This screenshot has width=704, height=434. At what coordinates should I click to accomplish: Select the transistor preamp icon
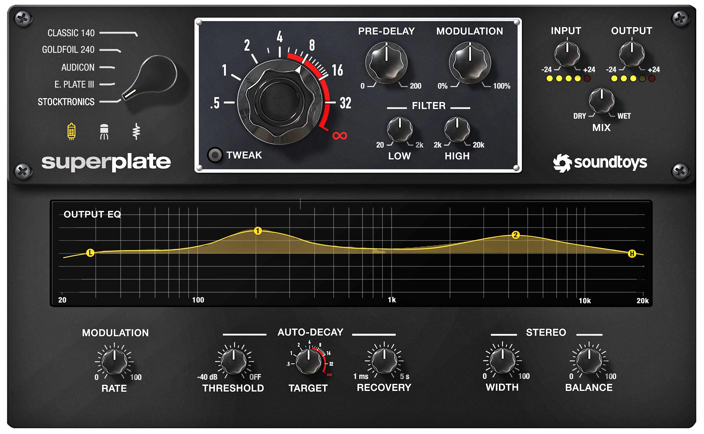click(x=104, y=132)
